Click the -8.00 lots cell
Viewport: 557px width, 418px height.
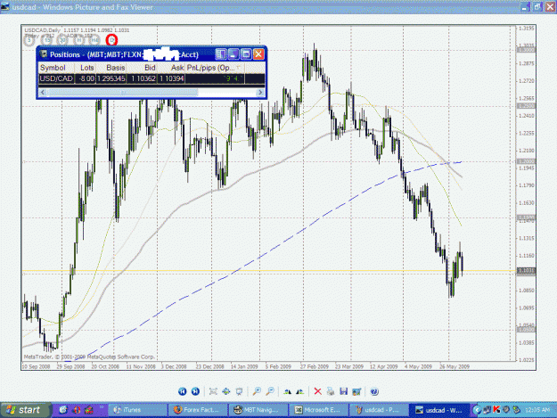click(x=86, y=78)
